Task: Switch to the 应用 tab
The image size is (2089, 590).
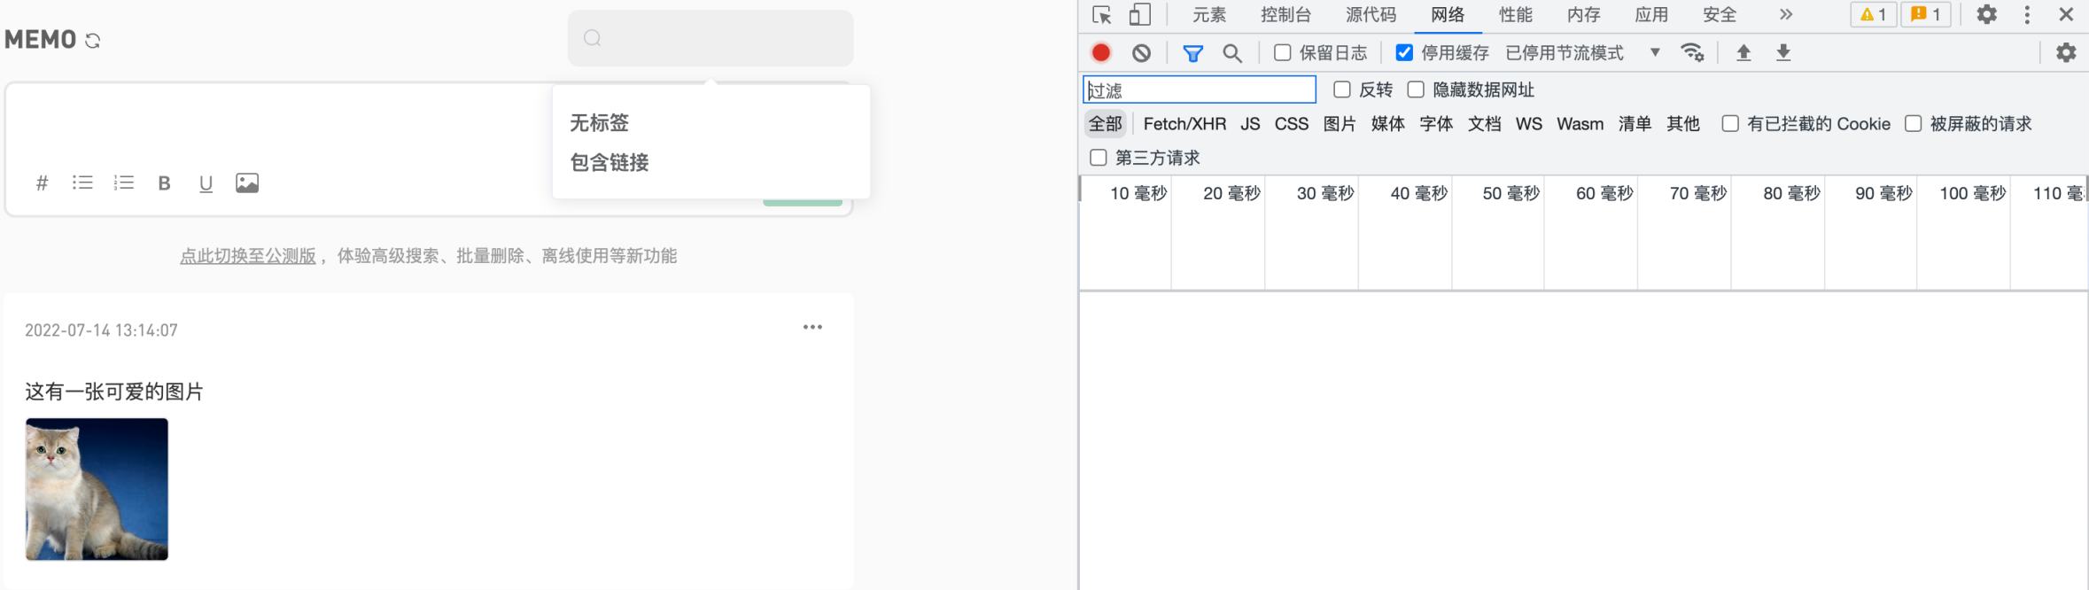Action: (x=1651, y=15)
